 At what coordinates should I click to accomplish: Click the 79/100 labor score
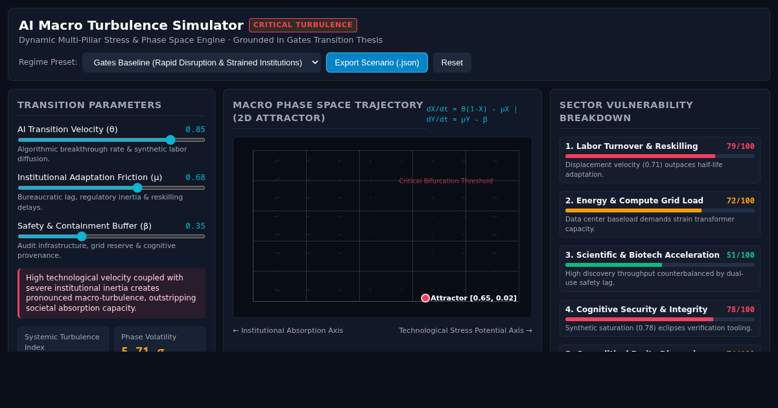[x=740, y=146]
